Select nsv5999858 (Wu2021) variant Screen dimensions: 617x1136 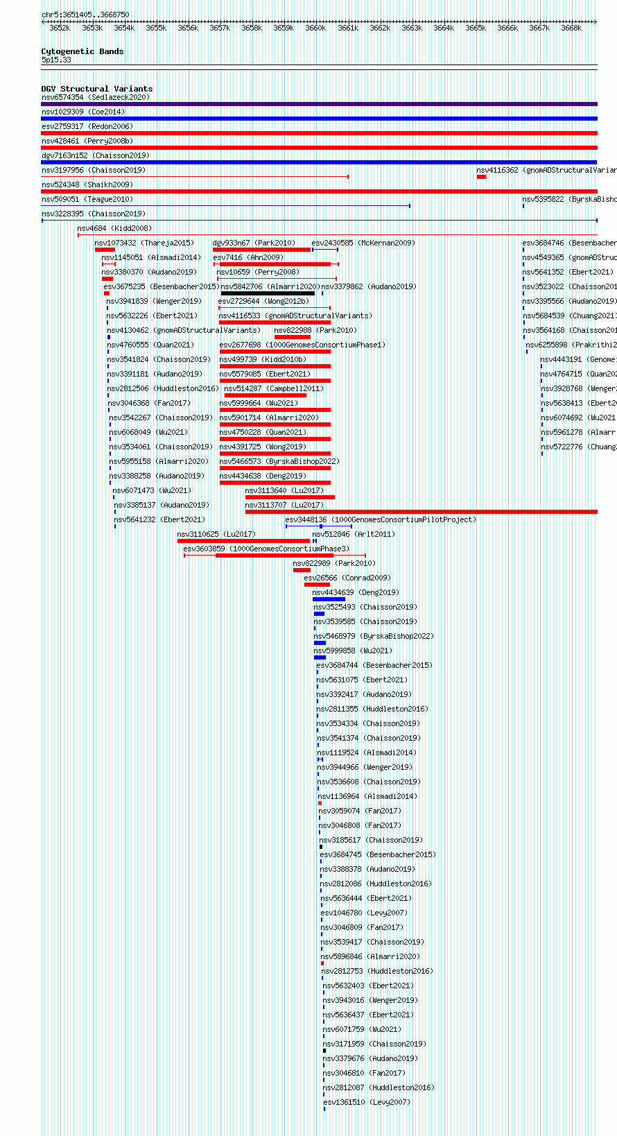(353, 651)
